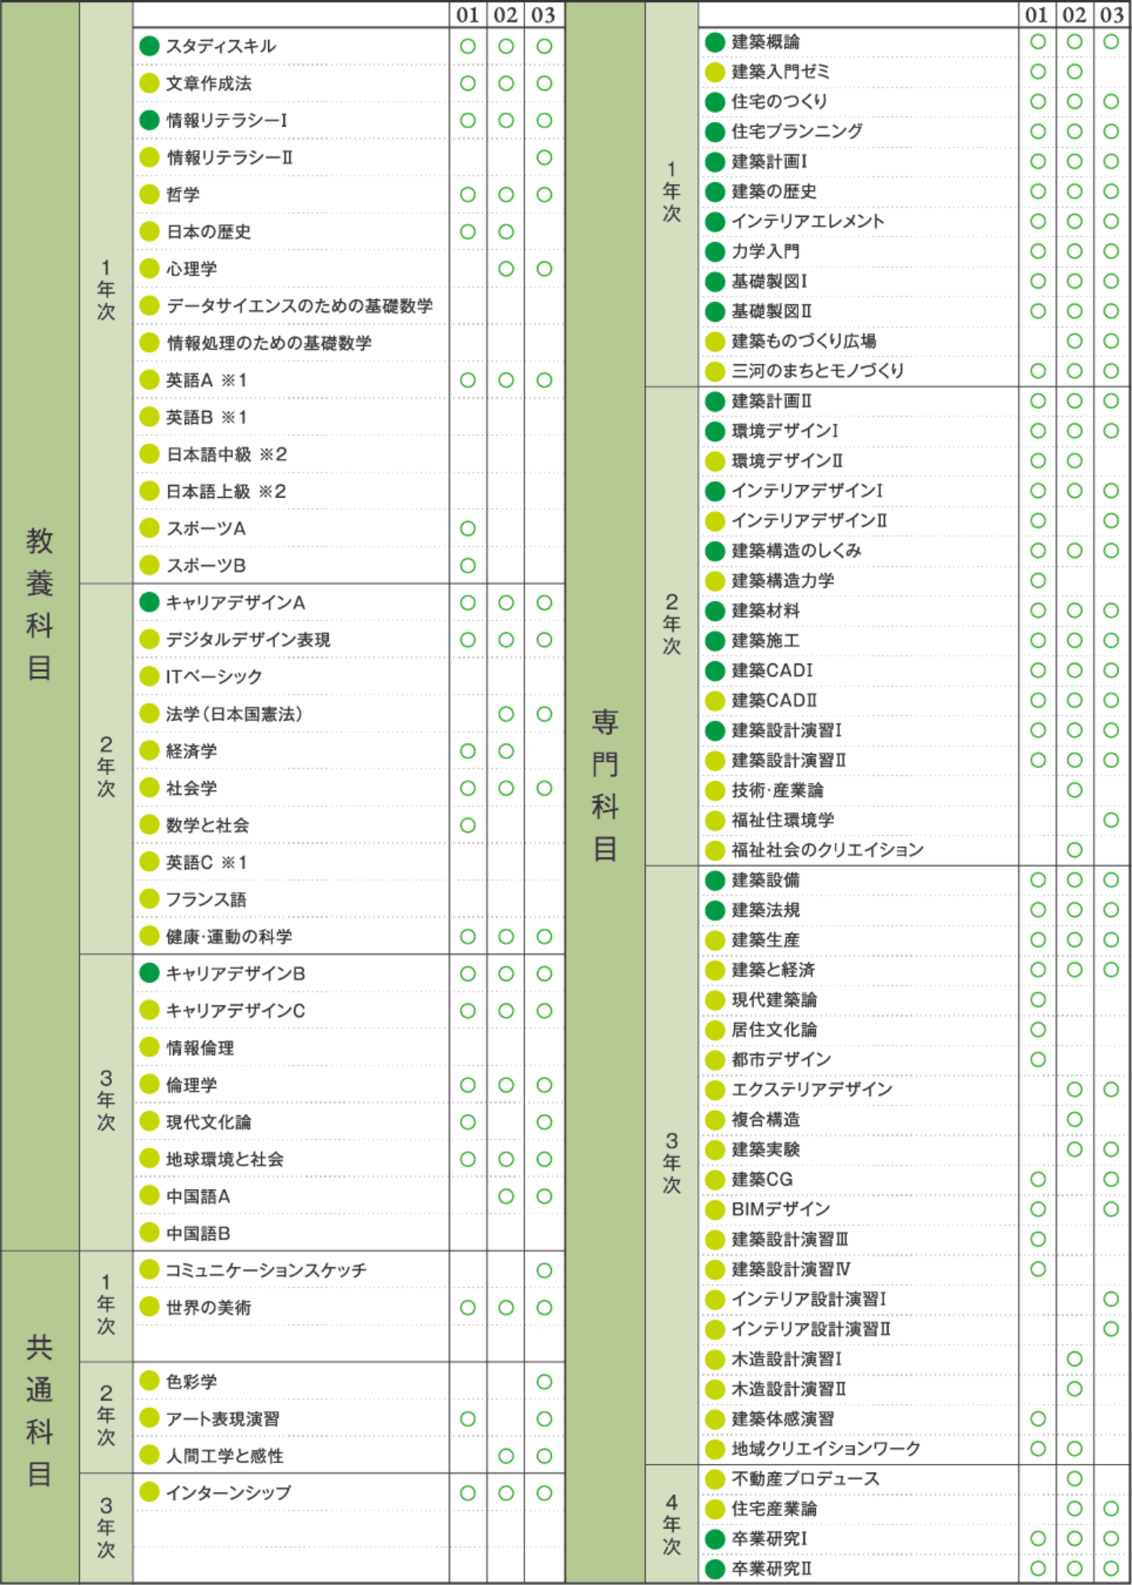Click the dark green dot beside 建築CADI

tap(715, 671)
